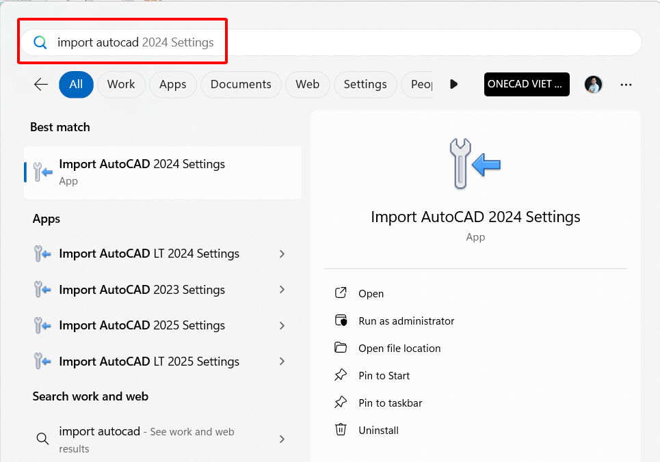This screenshot has height=462, width=660.
Task: Go back with the left arrow
Action: [41, 85]
